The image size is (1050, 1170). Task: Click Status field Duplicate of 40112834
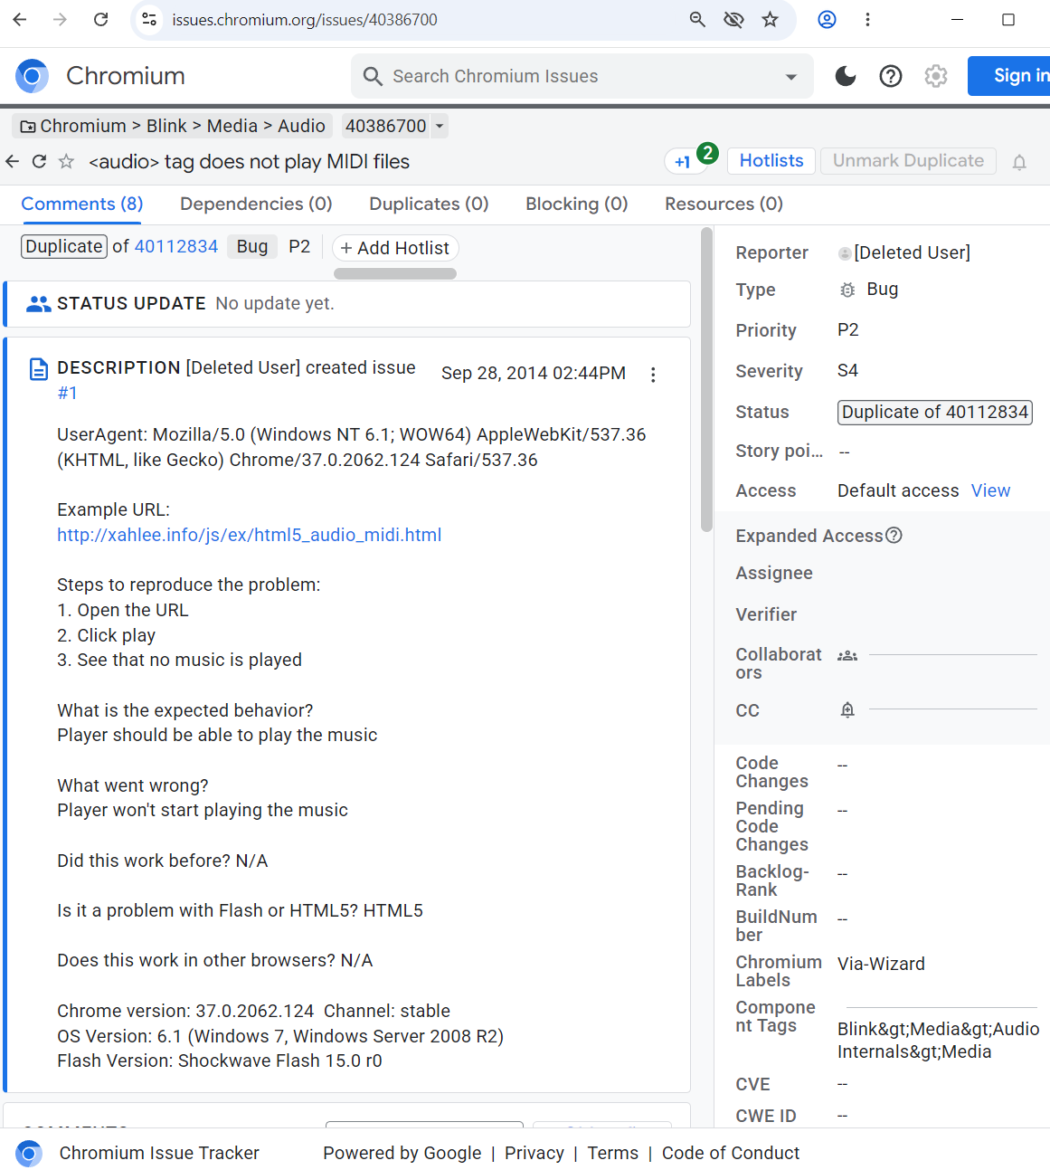pyautogui.click(x=935, y=412)
